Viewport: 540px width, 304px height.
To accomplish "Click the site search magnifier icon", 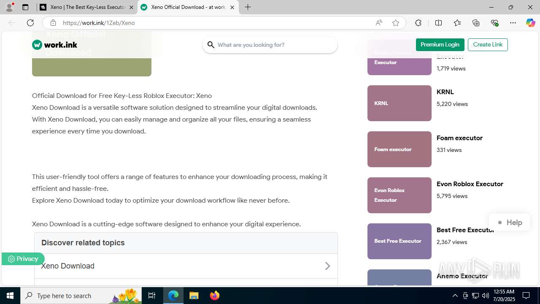I will (x=211, y=45).
